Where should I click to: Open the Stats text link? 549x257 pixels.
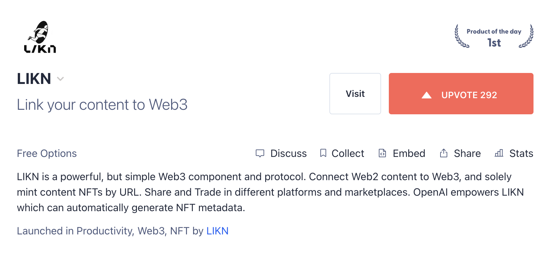(x=521, y=153)
